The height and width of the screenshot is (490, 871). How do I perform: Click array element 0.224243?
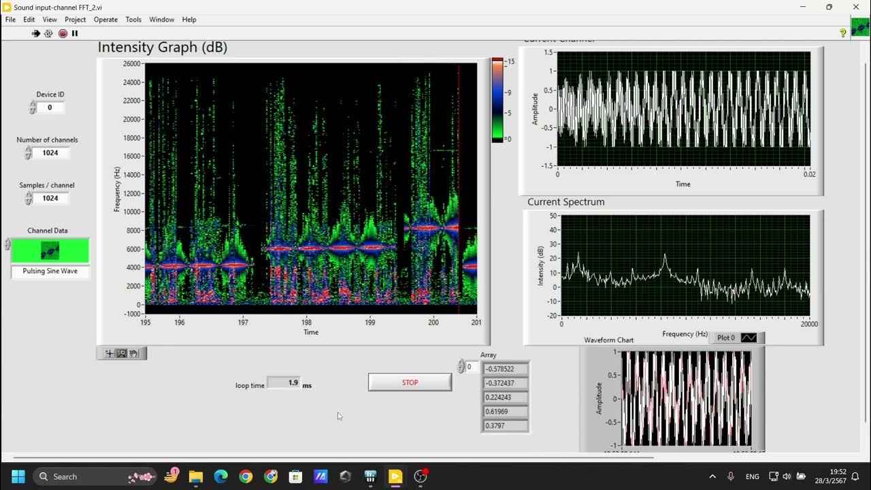[505, 397]
